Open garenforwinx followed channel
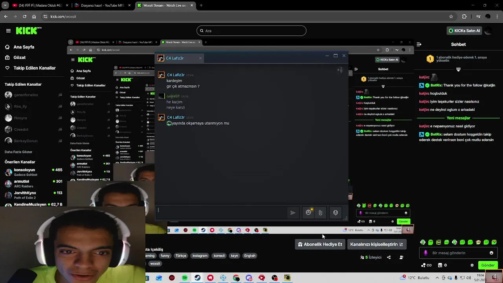 click(33, 95)
